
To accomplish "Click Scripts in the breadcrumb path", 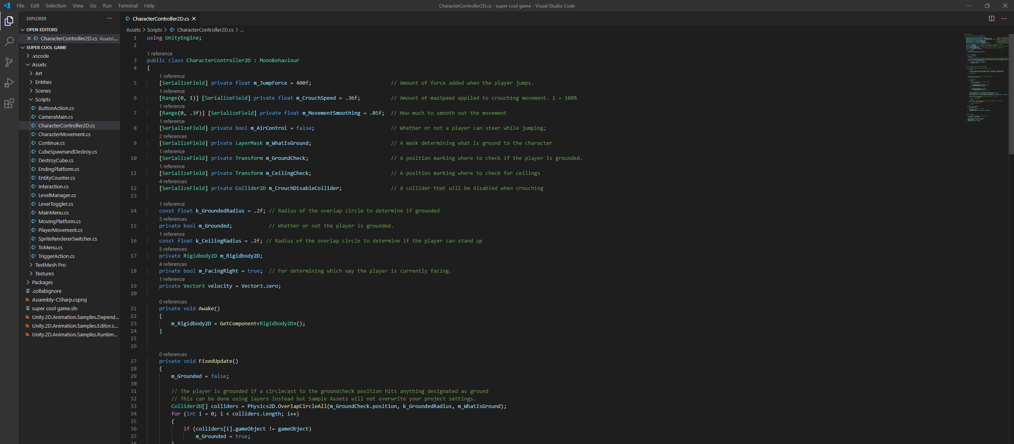I will [x=154, y=30].
